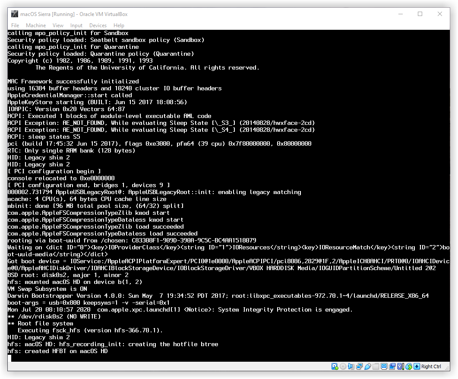Click the audio speaker status icon
This screenshot has width=458, height=379.
(x=351, y=366)
